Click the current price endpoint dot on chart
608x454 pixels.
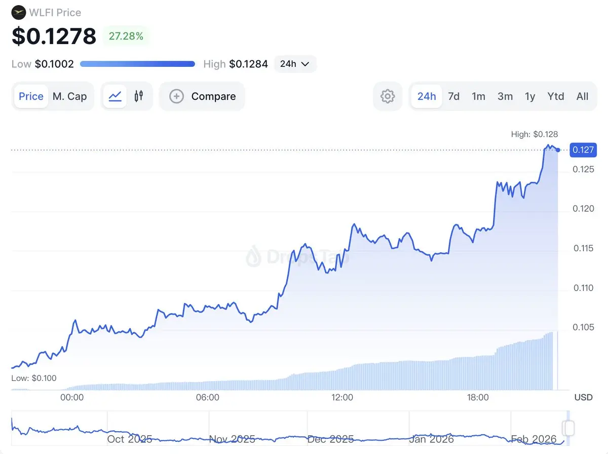tap(558, 149)
